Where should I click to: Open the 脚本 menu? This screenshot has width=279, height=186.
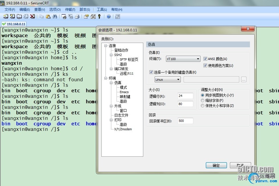(85, 10)
